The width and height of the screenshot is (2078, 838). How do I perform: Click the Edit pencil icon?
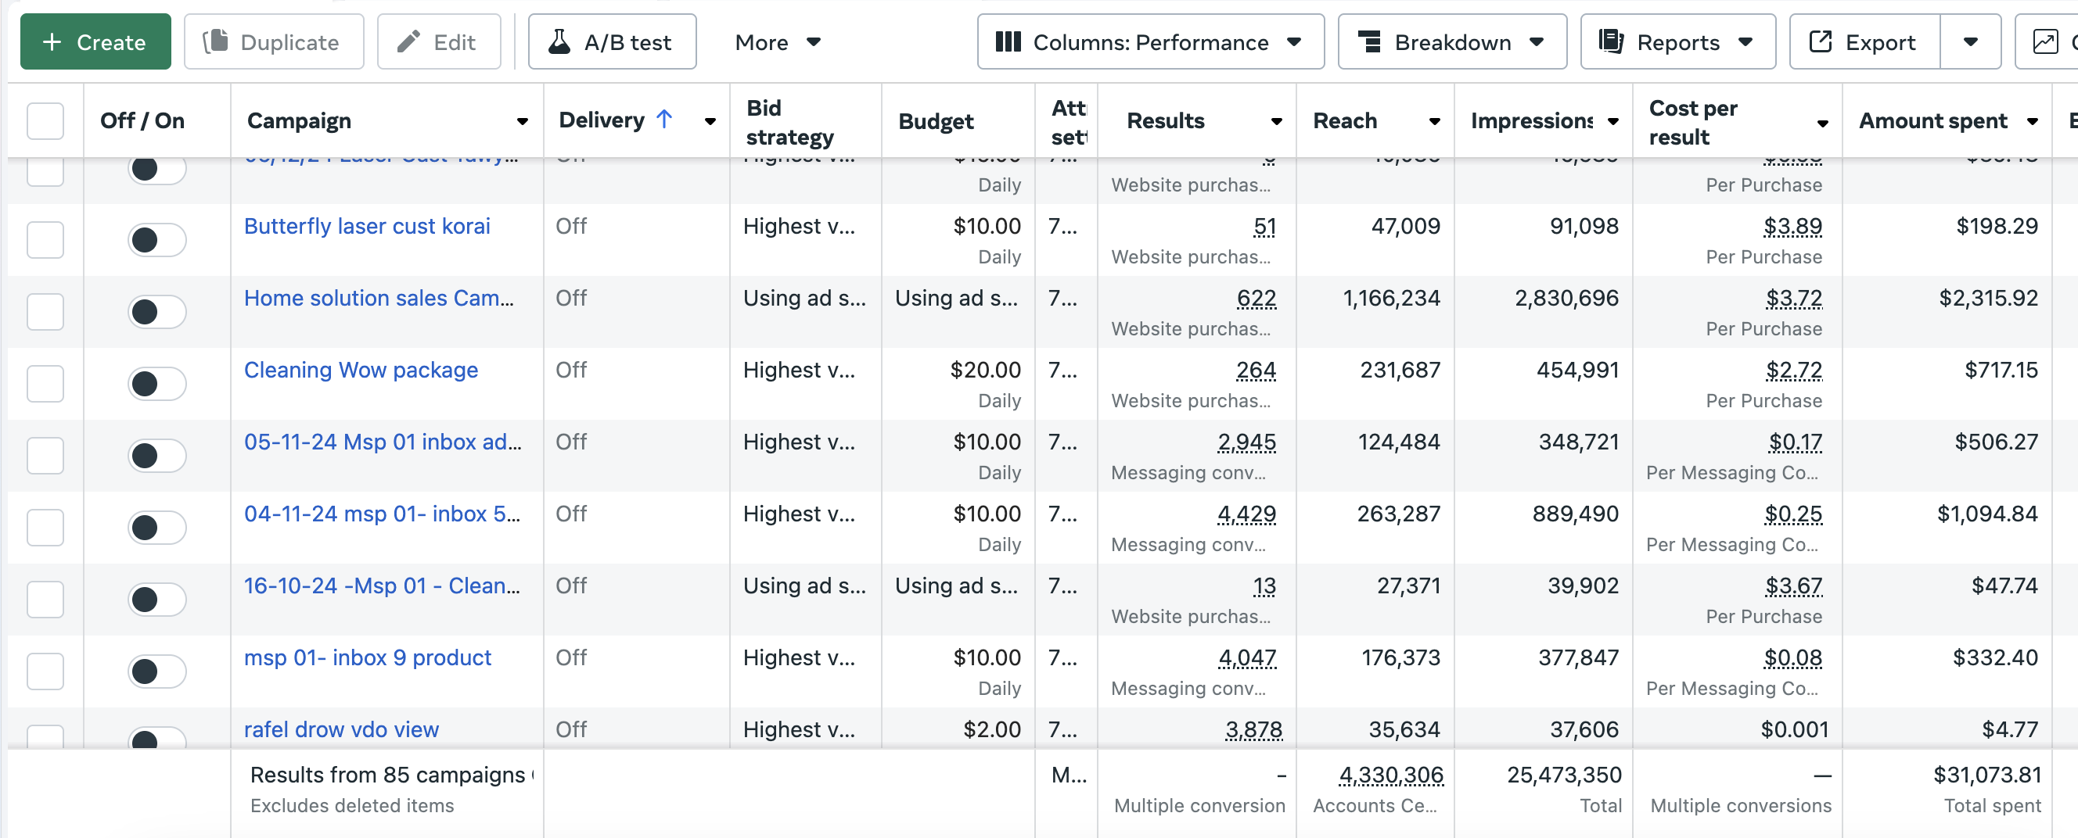click(x=409, y=42)
